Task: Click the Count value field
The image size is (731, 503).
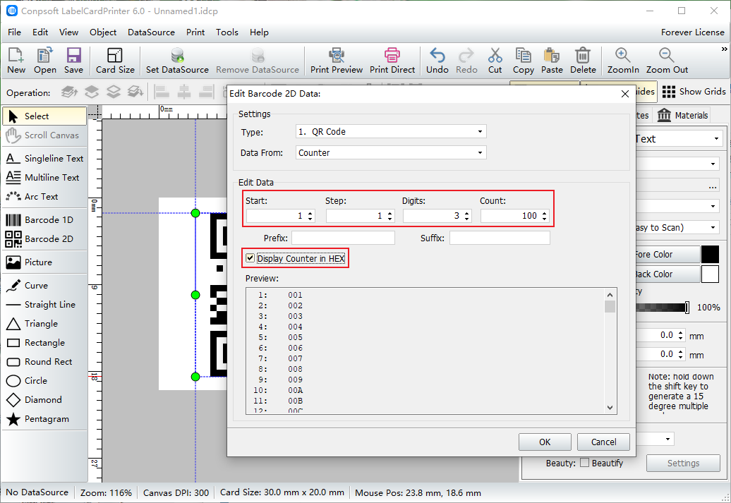Action: (514, 216)
